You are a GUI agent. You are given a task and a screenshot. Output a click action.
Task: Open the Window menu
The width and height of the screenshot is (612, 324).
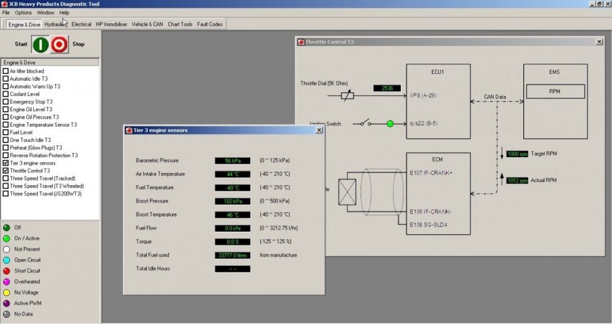(45, 12)
